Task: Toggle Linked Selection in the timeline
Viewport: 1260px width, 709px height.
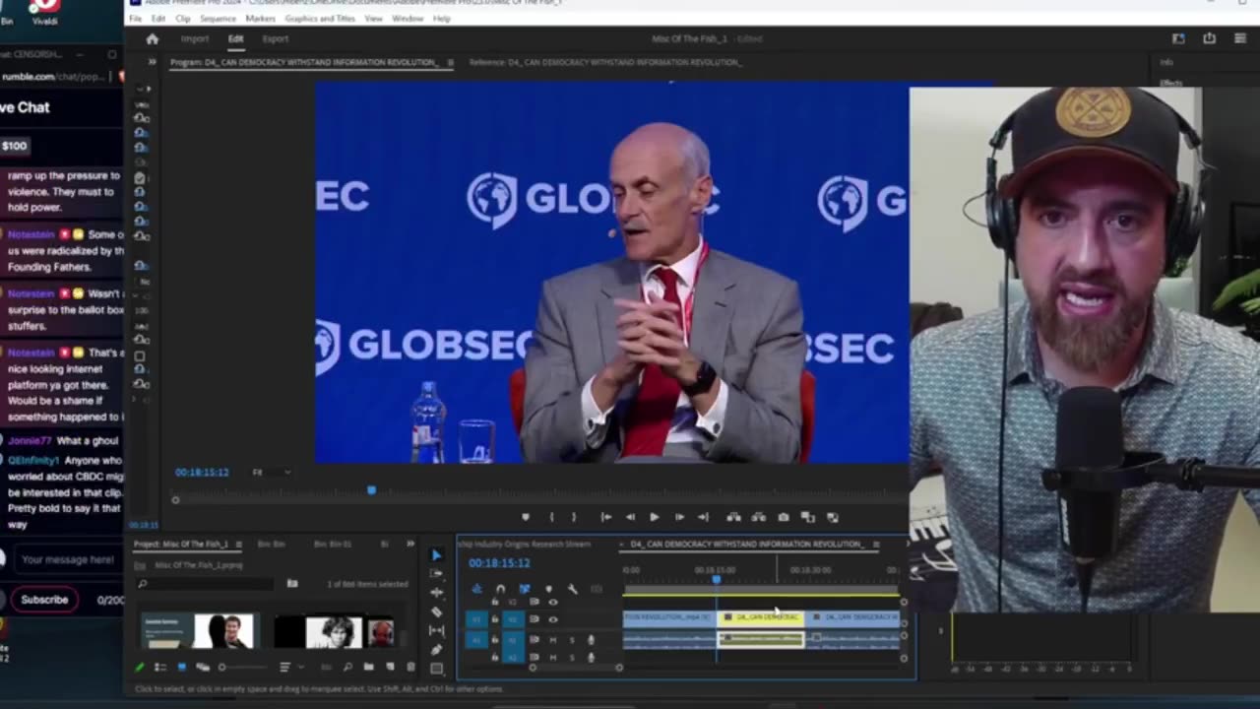Action: tap(525, 589)
